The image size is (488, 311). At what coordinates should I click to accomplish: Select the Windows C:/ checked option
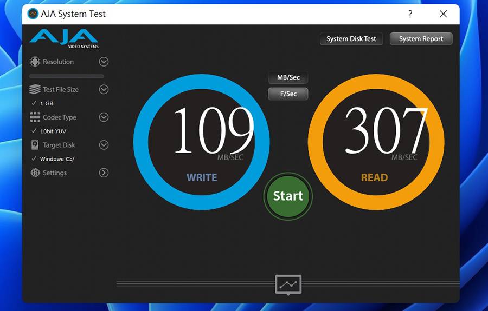[x=53, y=159]
